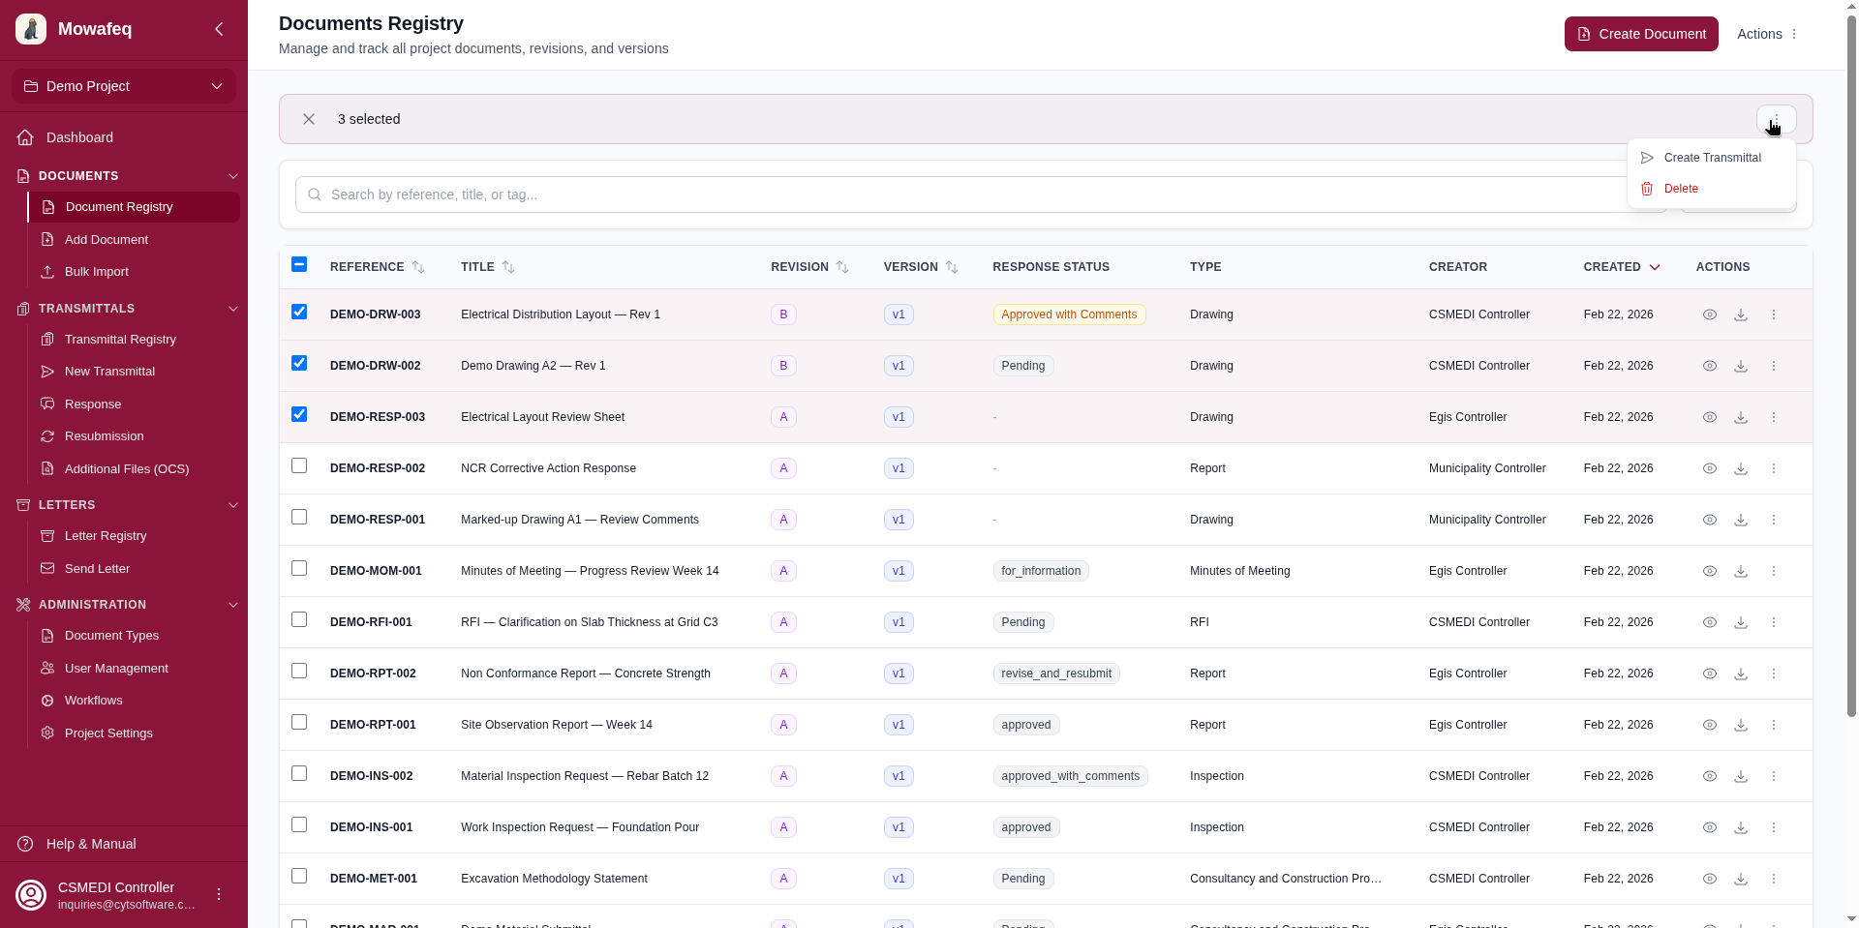Screen dimensions: 1859x928
Task: Open New Transmittal from the sidebar
Action: tap(109, 372)
